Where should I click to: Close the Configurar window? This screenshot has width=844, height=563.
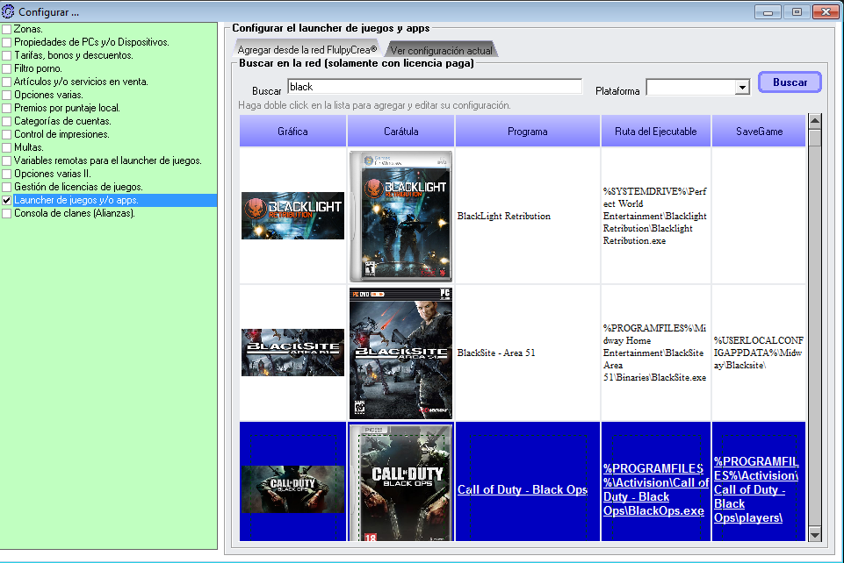click(x=826, y=11)
